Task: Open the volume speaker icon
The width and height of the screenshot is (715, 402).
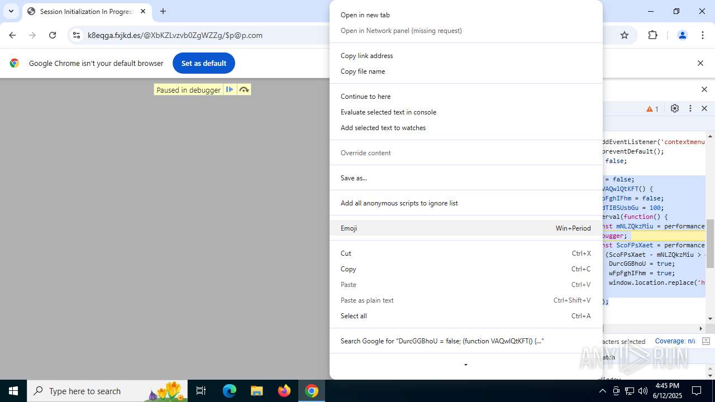Action: click(x=643, y=391)
